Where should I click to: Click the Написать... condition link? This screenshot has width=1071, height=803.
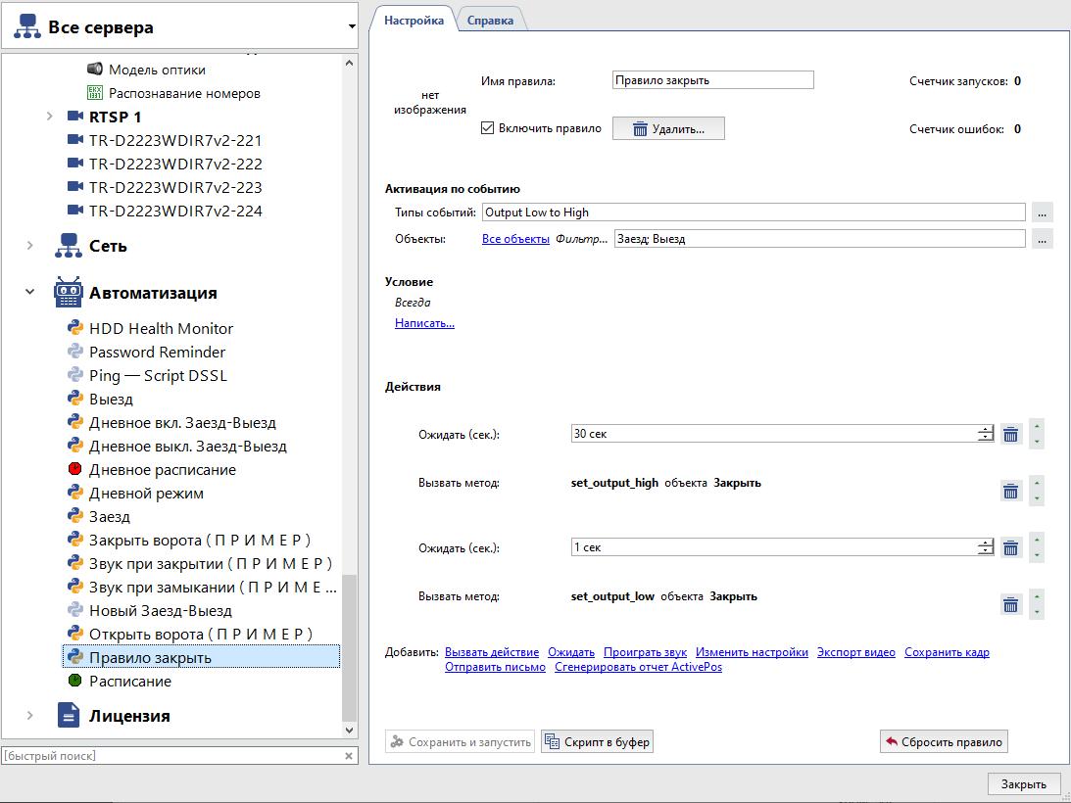tap(425, 323)
